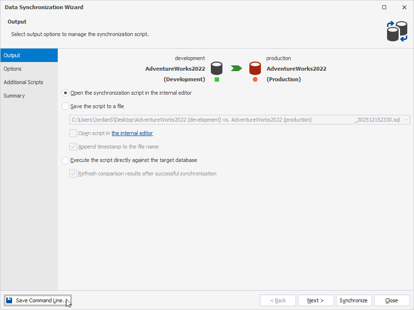Click the bold Output header title

pyautogui.click(x=17, y=22)
